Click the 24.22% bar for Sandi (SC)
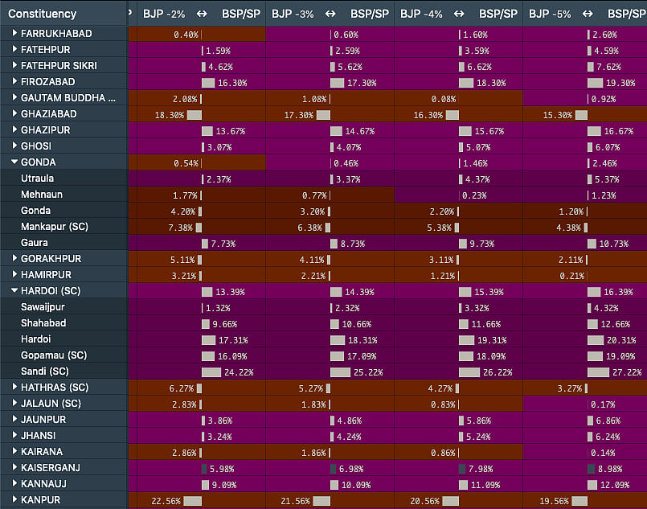This screenshot has height=509, width=647. [211, 372]
